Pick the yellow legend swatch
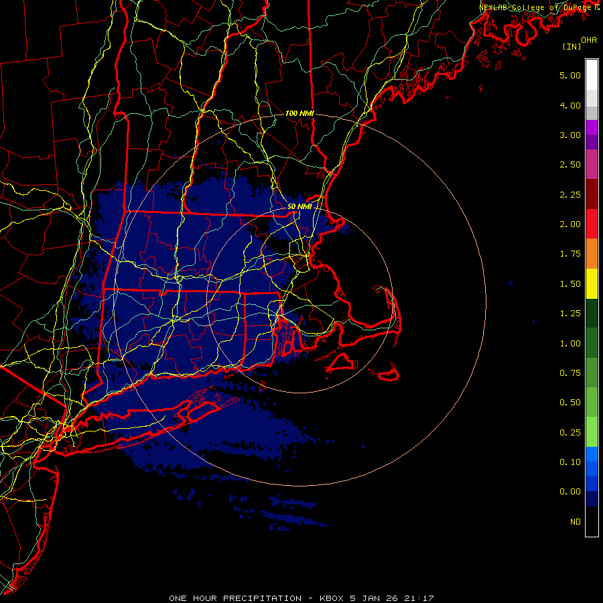 click(592, 283)
